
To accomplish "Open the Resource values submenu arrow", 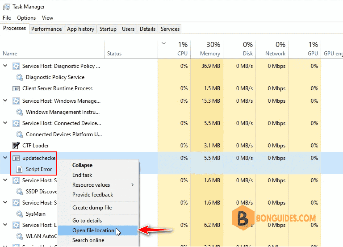I will [133, 185].
